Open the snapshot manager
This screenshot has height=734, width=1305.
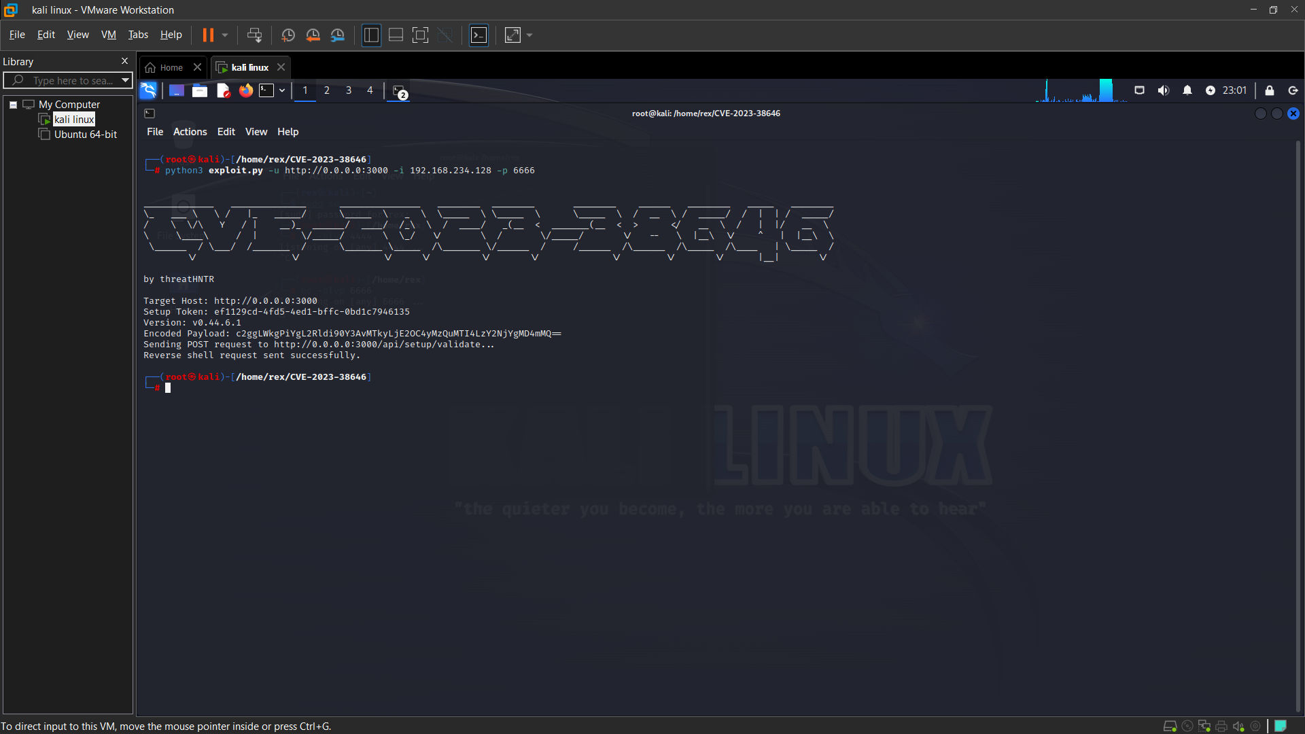338,35
